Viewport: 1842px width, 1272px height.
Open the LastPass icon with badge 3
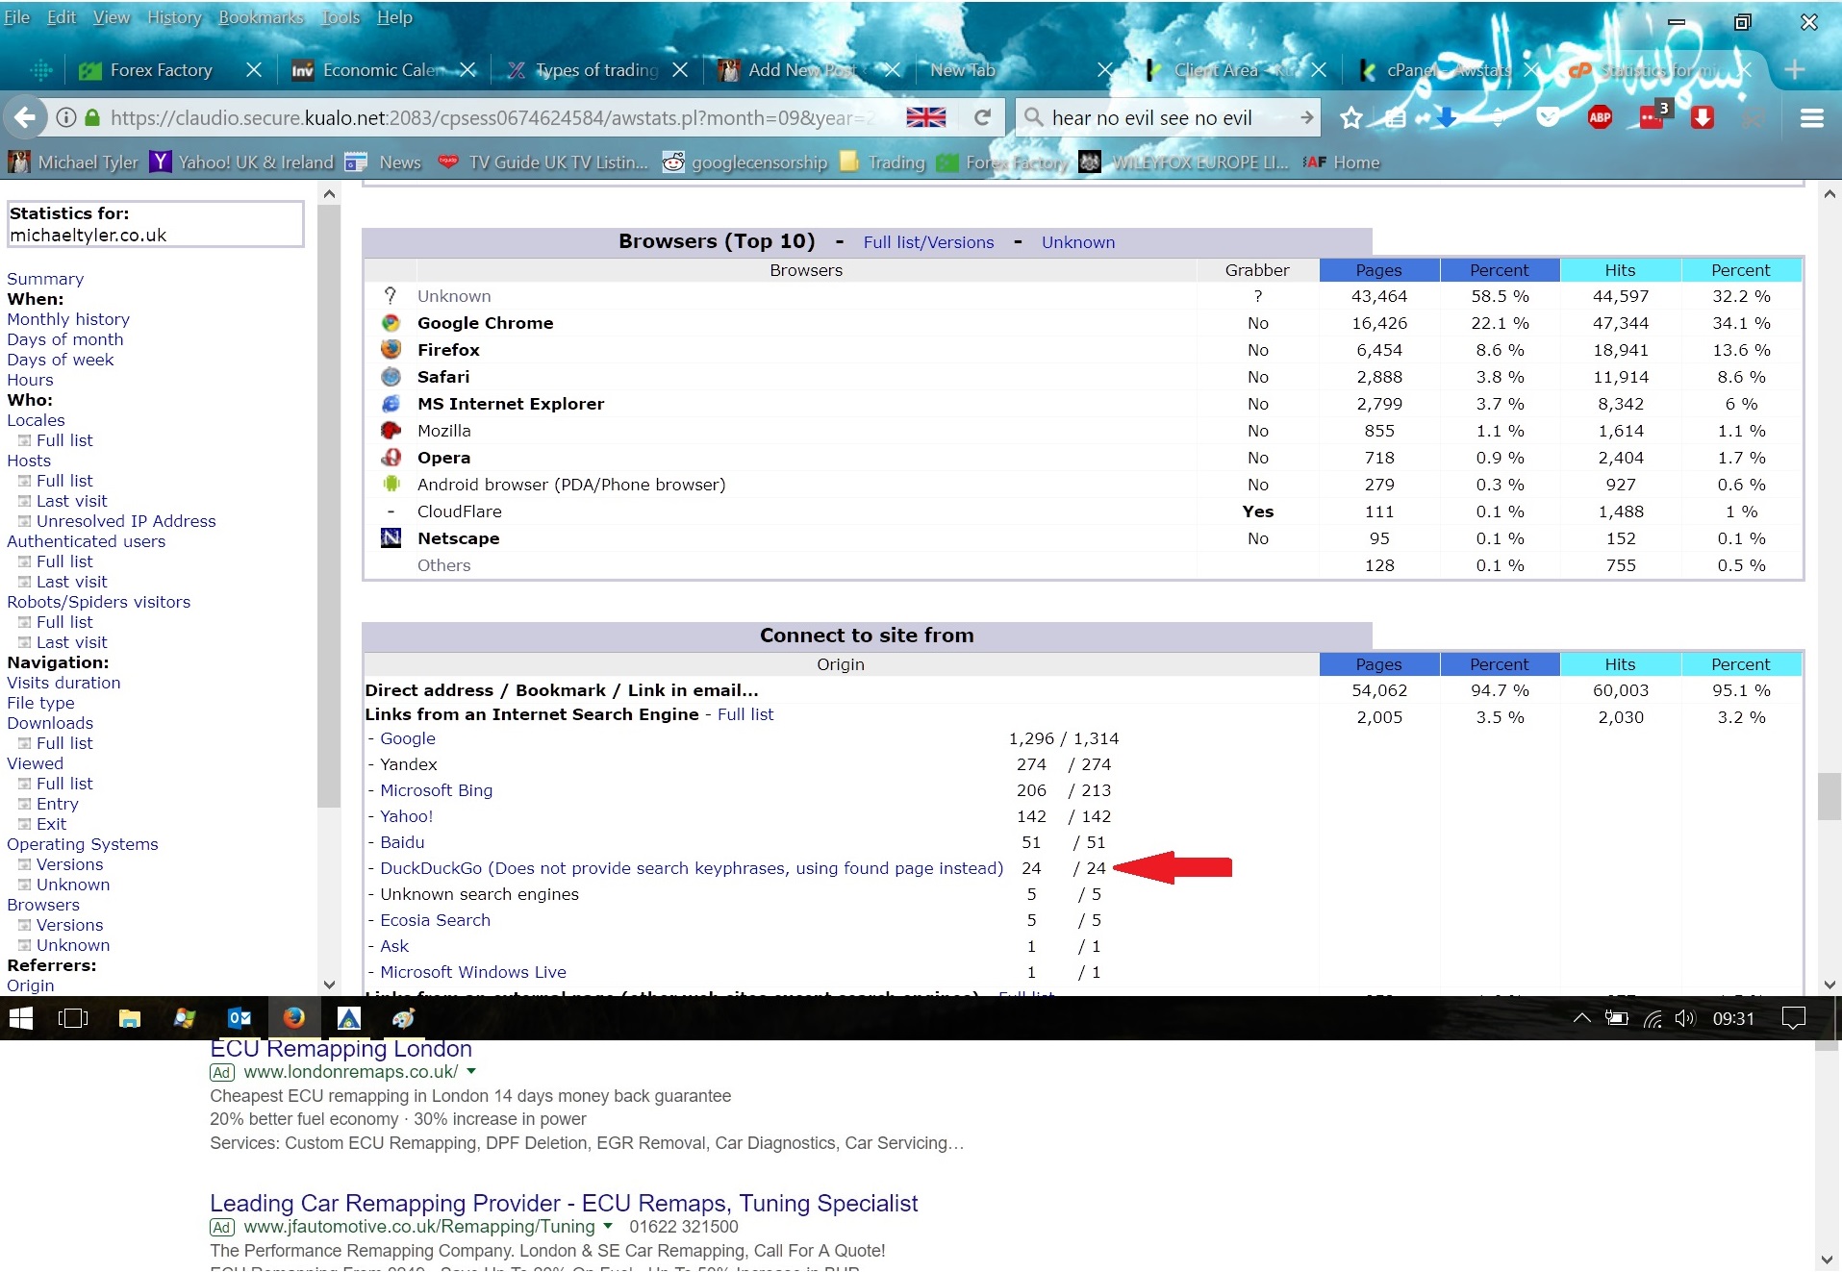point(1653,116)
